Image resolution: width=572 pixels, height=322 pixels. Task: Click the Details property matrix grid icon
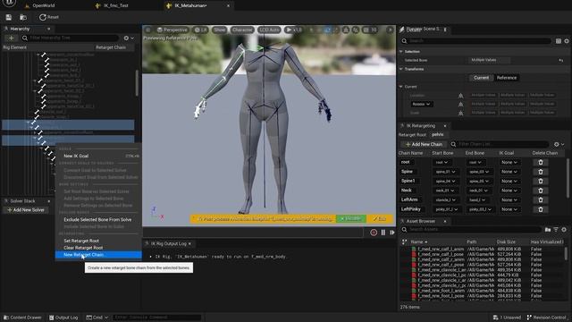click(x=558, y=41)
